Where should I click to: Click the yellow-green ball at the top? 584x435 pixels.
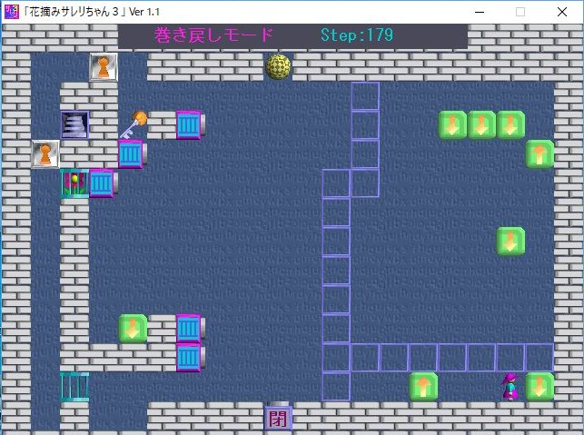(278, 66)
